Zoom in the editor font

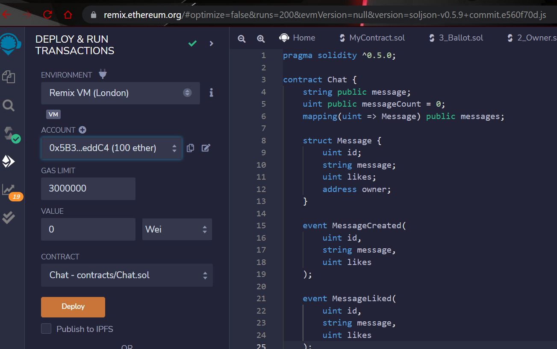click(261, 38)
